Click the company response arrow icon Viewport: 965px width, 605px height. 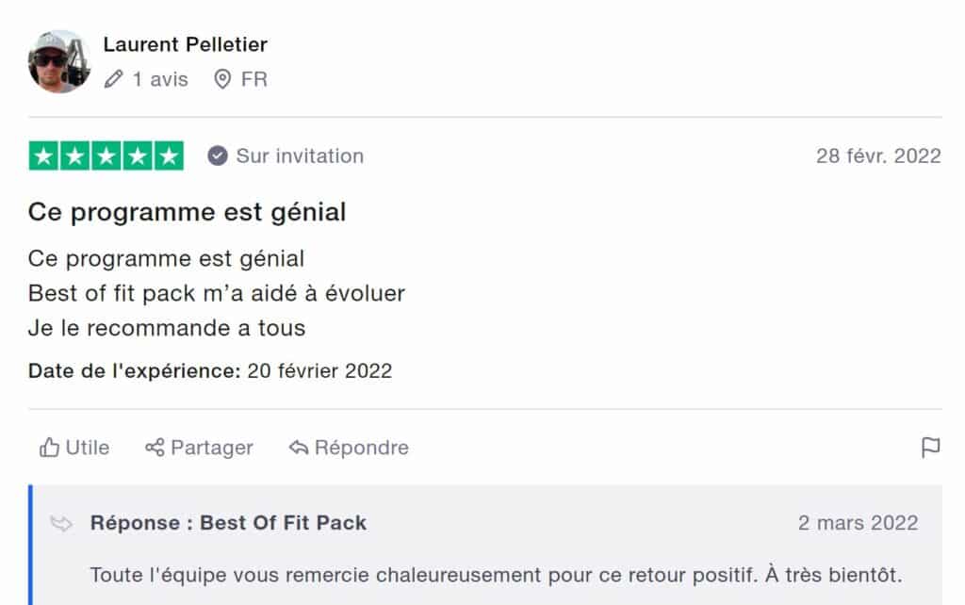coord(62,524)
